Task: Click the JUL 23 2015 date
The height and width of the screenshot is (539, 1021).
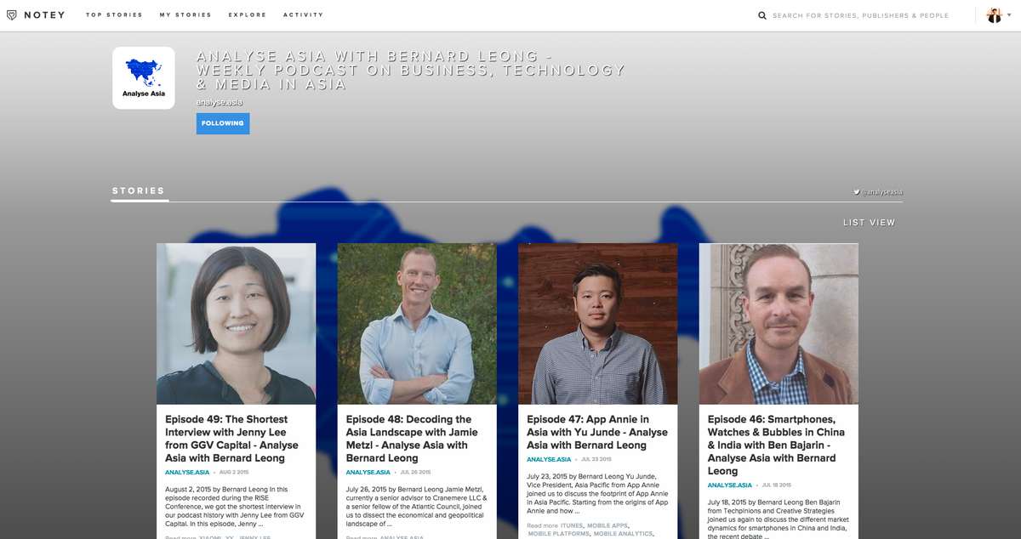Action: pyautogui.click(x=596, y=459)
